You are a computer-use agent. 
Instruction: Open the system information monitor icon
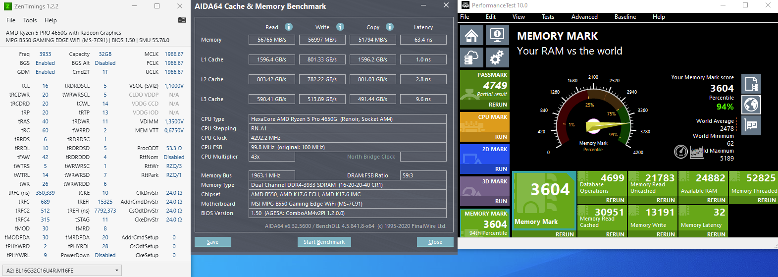coord(497,36)
